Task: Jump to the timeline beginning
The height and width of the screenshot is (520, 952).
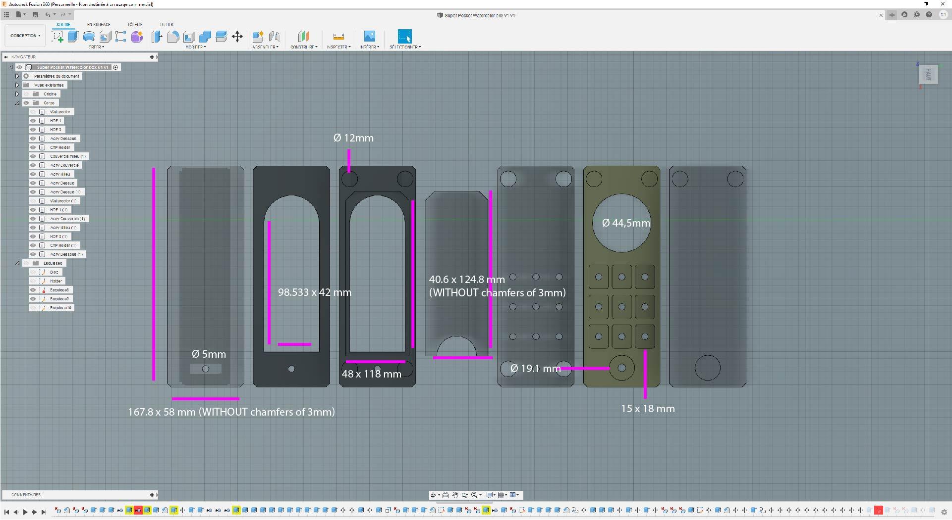Action: (x=6, y=512)
